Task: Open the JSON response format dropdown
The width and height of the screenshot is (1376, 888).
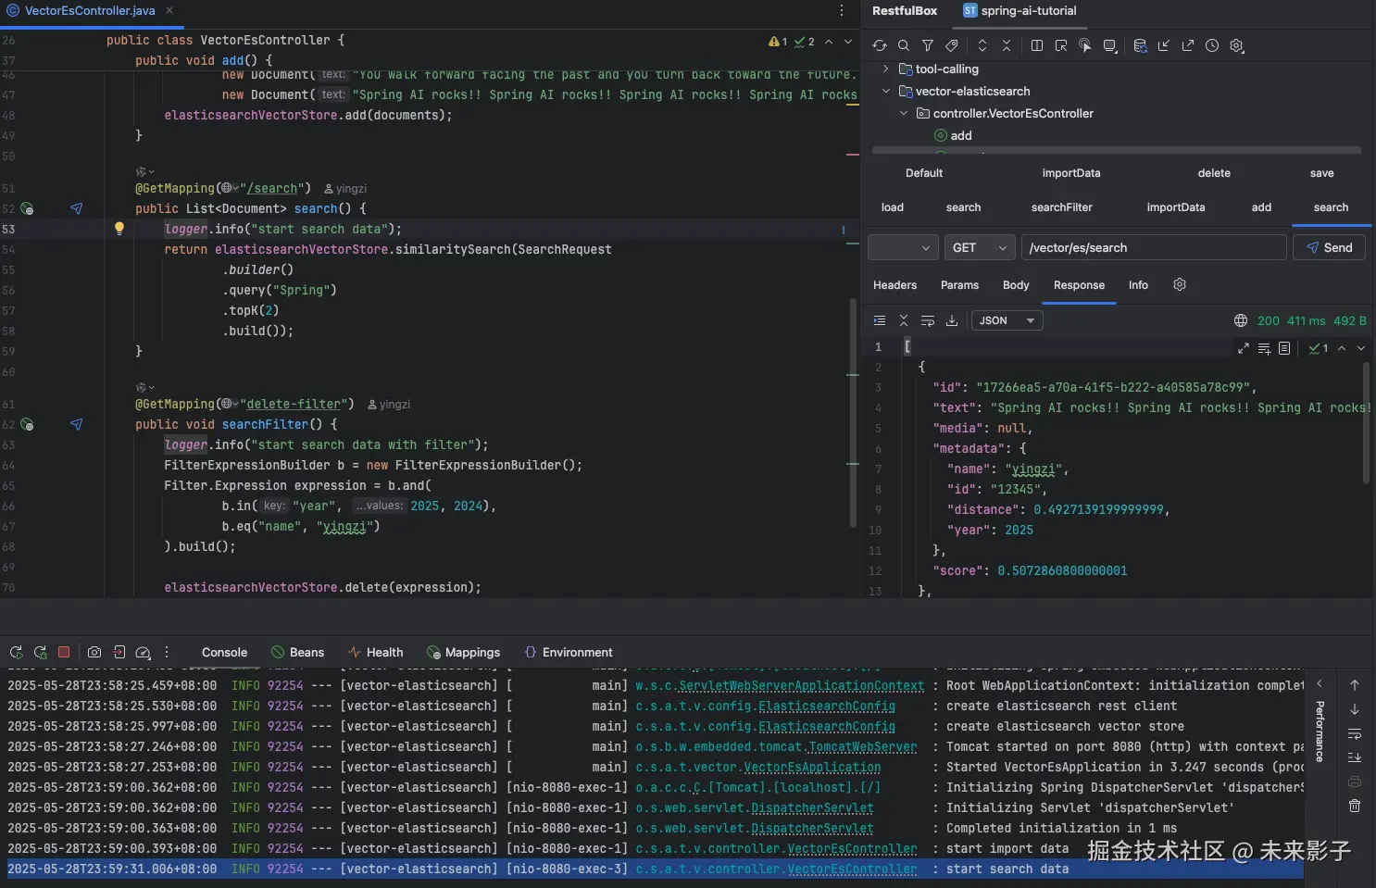Action: click(x=1007, y=320)
